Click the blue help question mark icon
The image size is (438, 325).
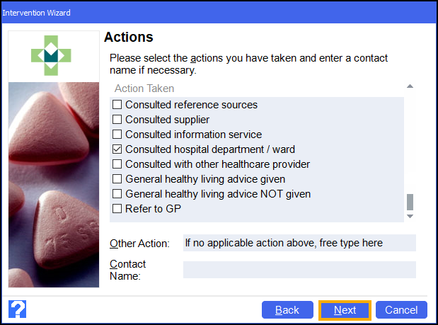pyautogui.click(x=17, y=309)
